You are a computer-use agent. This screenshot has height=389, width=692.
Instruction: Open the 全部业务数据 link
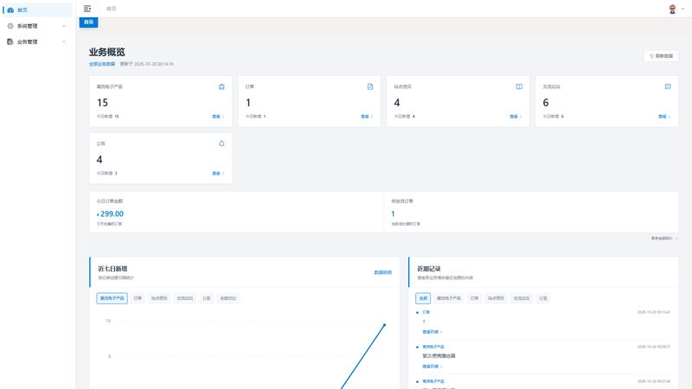click(102, 64)
